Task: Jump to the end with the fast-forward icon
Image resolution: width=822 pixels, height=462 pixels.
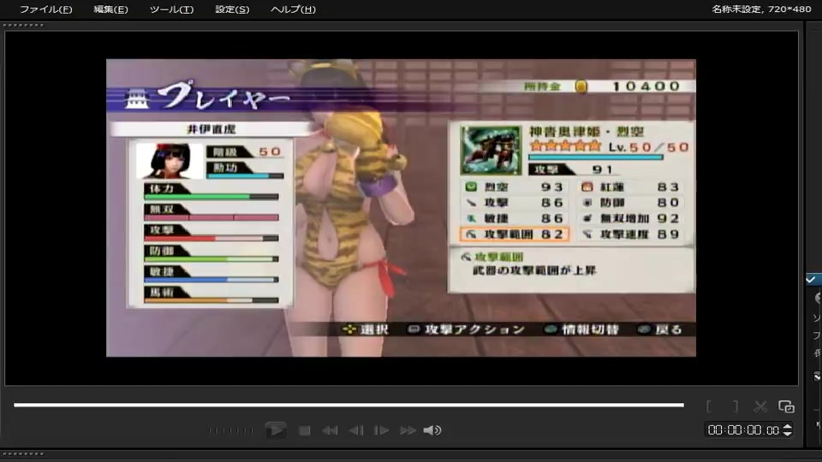Action: click(x=408, y=430)
